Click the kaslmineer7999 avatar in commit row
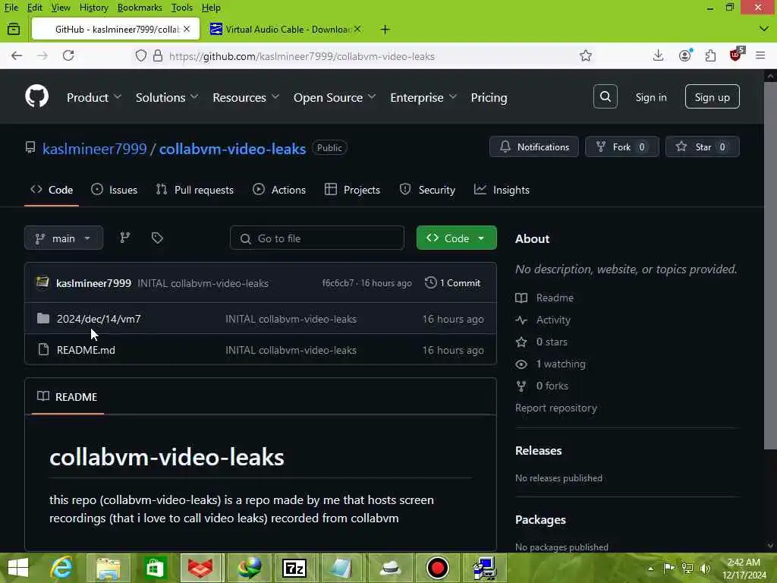 pos(42,282)
